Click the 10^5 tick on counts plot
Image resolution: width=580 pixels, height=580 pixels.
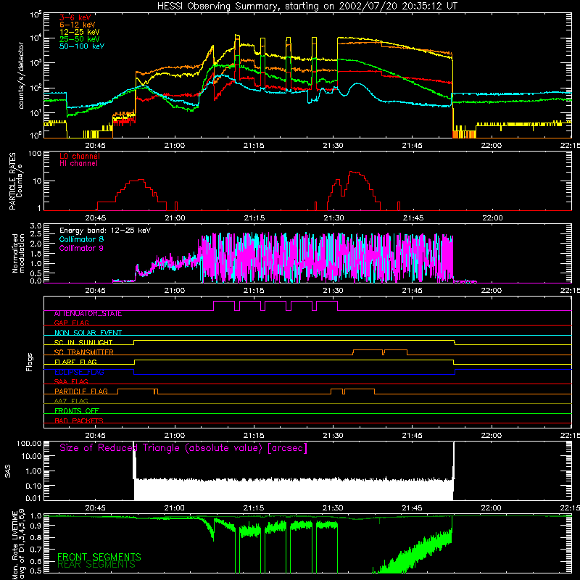tap(36, 14)
